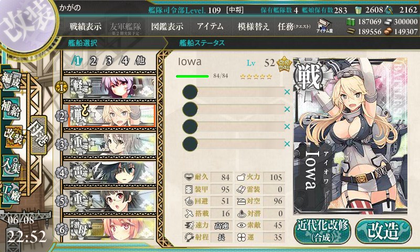
Task: Remove equipment with the third slot X
Action: tap(287, 127)
